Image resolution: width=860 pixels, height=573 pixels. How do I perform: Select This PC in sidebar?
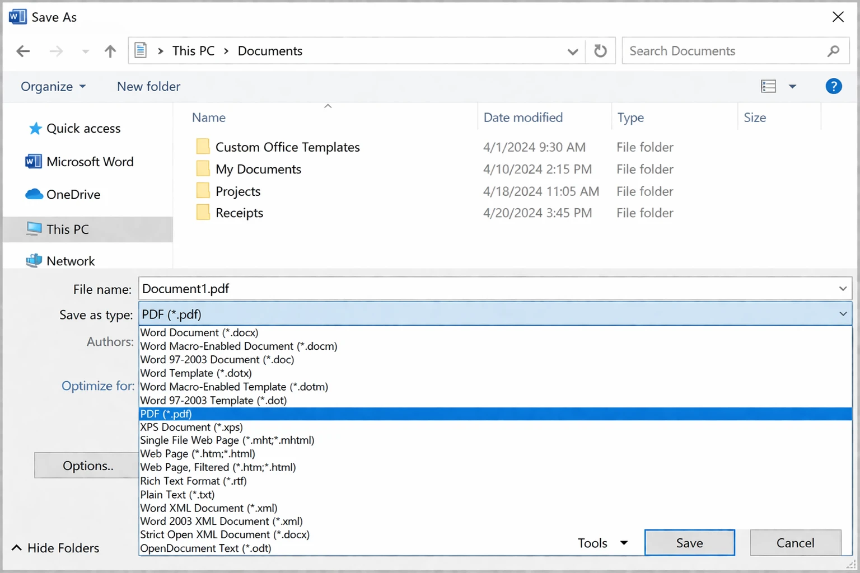[x=88, y=229]
